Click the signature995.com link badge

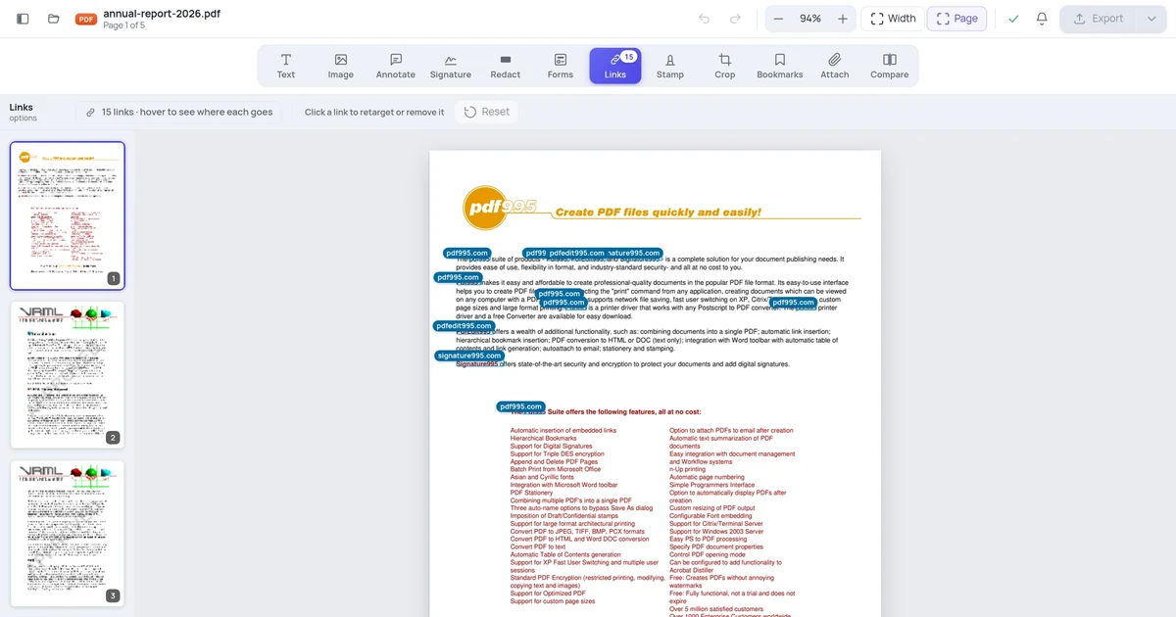[469, 356]
